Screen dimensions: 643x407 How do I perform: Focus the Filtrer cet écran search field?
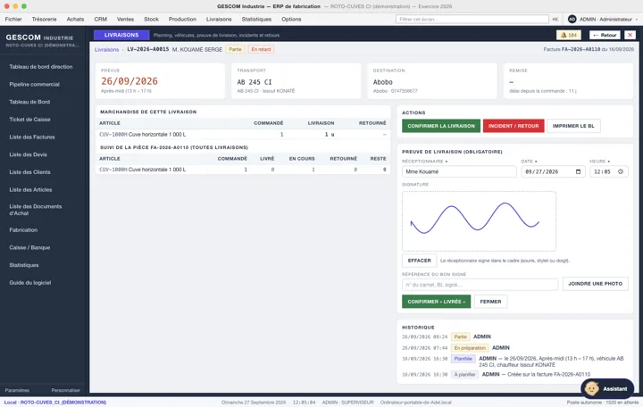pyautogui.click(x=472, y=20)
